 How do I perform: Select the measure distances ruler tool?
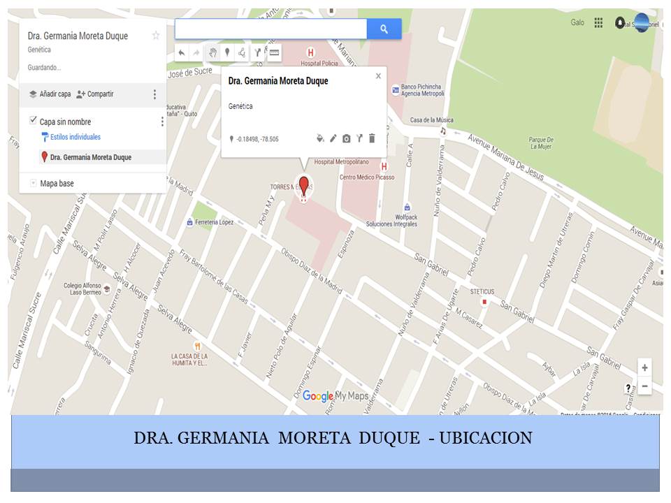(x=273, y=52)
